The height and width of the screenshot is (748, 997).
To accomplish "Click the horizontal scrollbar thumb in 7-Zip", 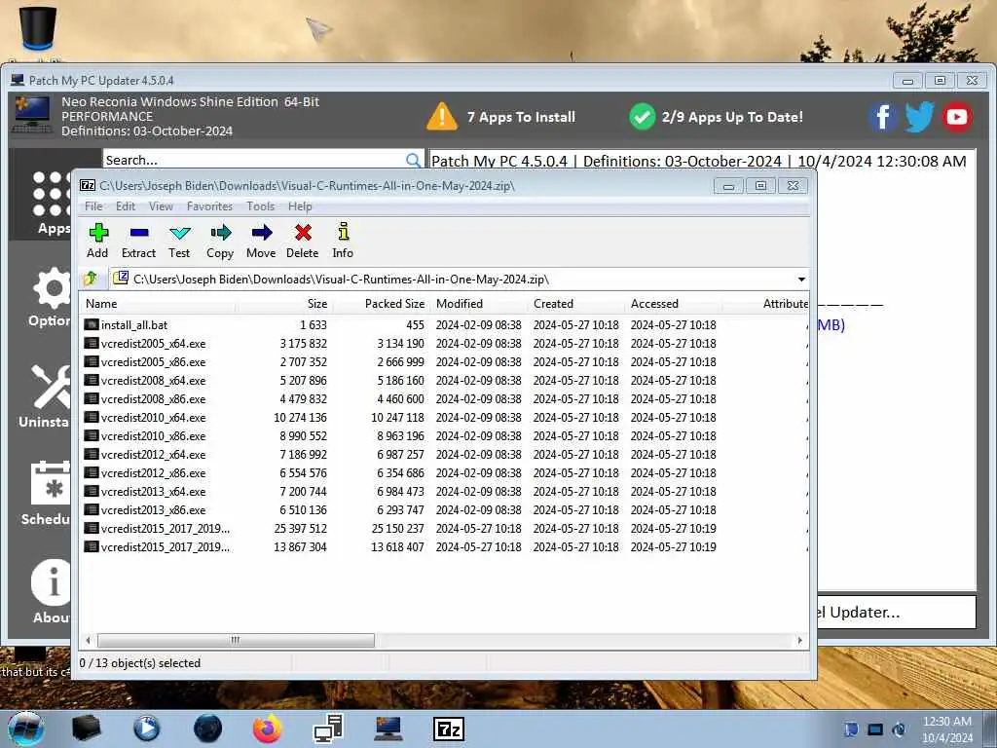I will pos(236,640).
